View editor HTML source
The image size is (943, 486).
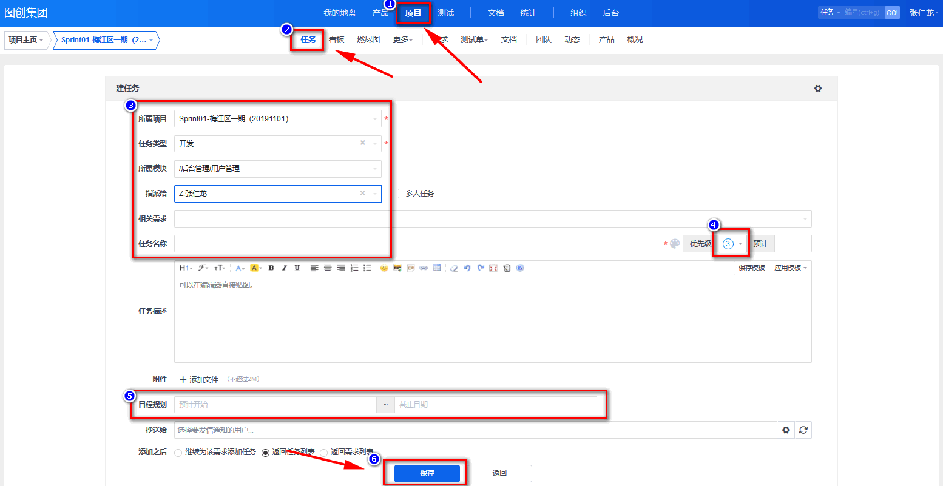click(507, 268)
